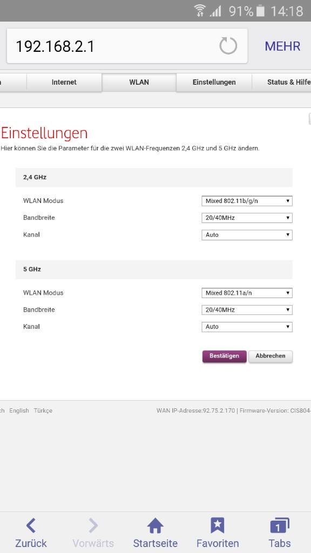Switch to the Einstellungen tab
Viewport: 311px width, 553px height.
click(214, 82)
